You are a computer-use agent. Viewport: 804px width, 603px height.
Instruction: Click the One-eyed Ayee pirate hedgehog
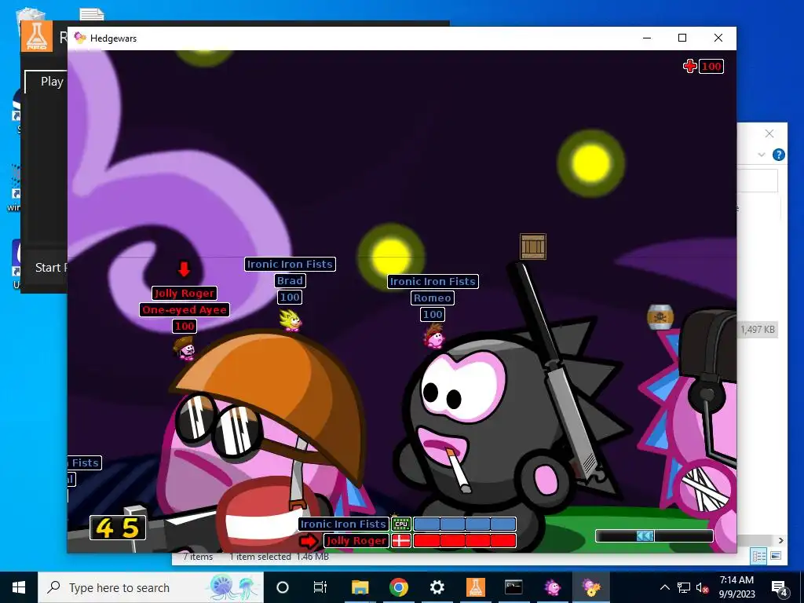(x=184, y=348)
